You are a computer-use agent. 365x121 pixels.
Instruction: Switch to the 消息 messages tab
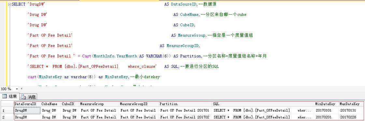coord(28,97)
